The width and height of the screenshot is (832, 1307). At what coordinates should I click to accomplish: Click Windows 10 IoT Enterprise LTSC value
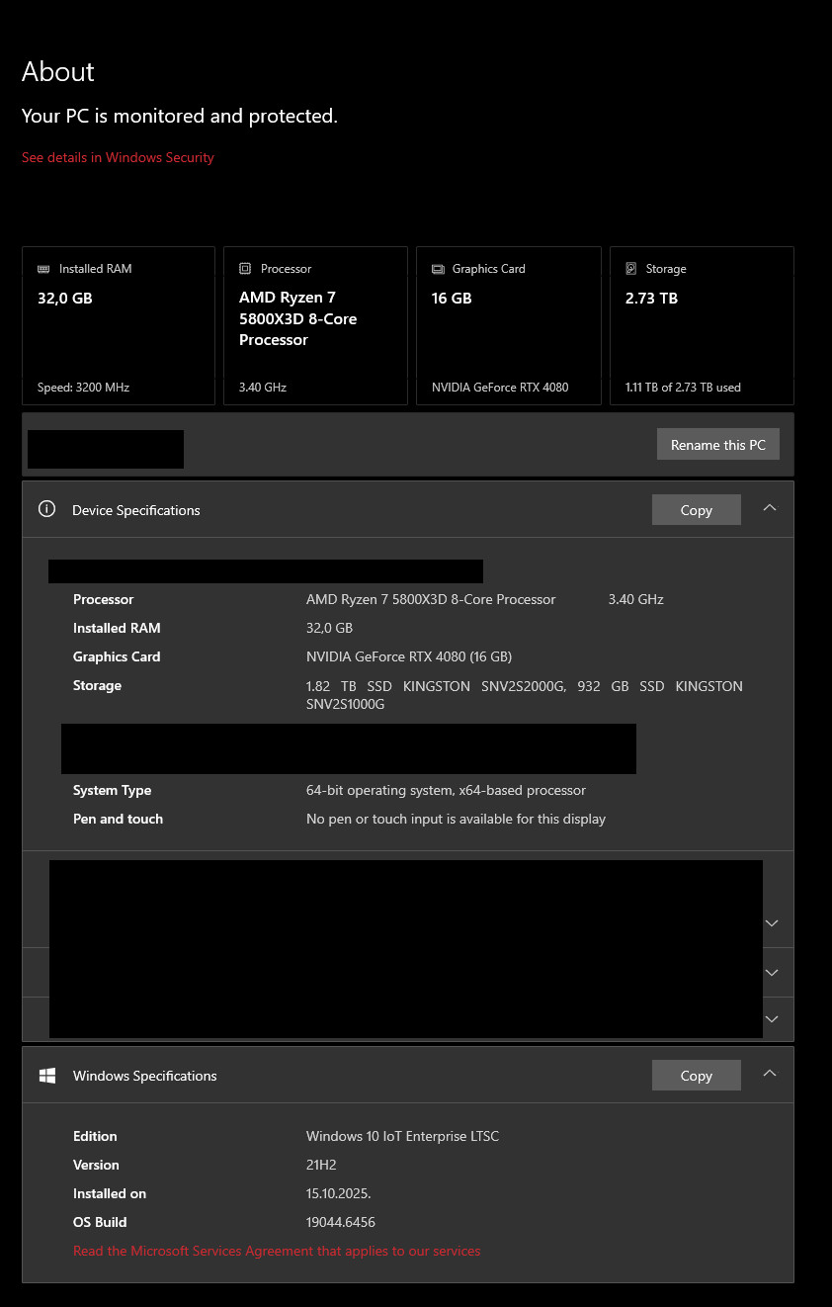coord(402,1136)
